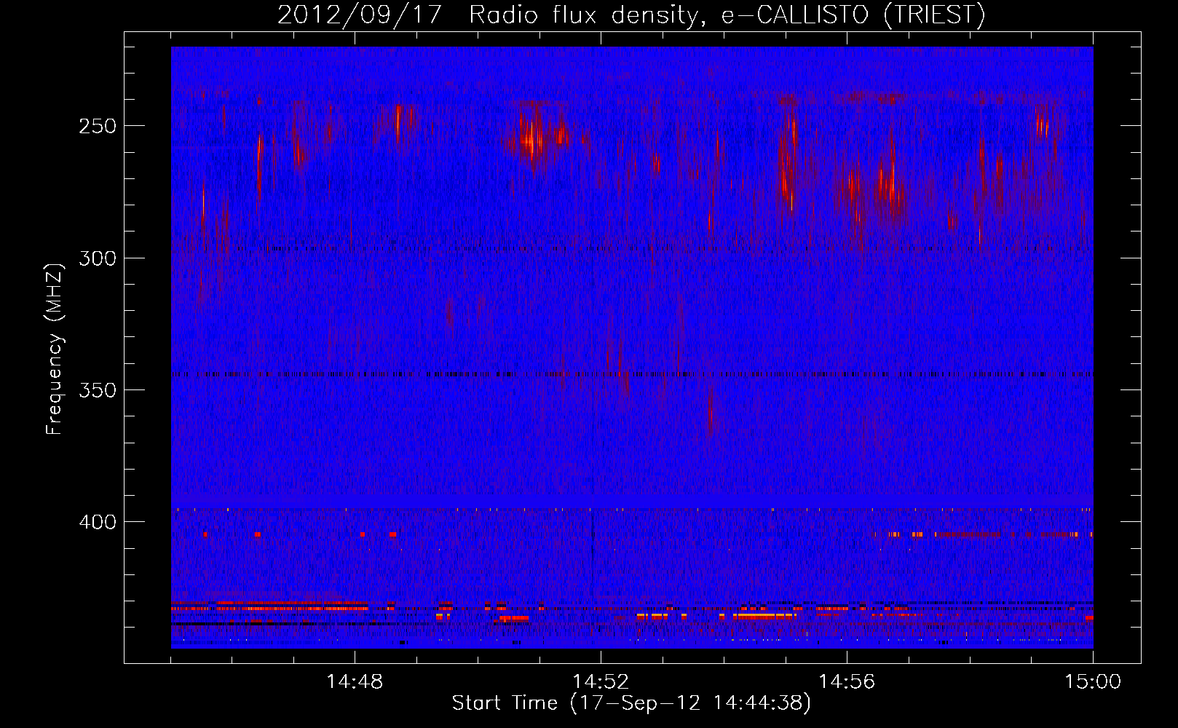
Task: Click the 15:00 time tick label
Action: [1093, 682]
